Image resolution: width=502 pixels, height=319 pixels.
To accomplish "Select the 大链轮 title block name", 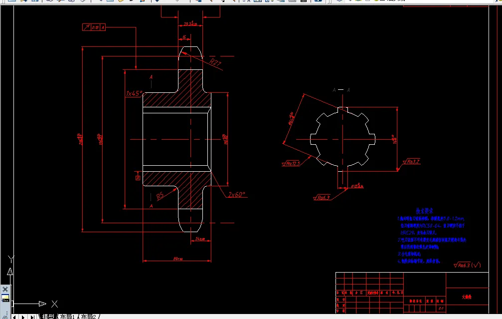I will click(467, 297).
